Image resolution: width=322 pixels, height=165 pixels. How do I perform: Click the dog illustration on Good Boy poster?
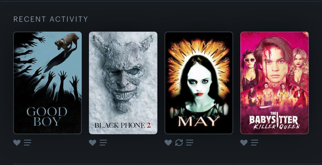coord(67,44)
